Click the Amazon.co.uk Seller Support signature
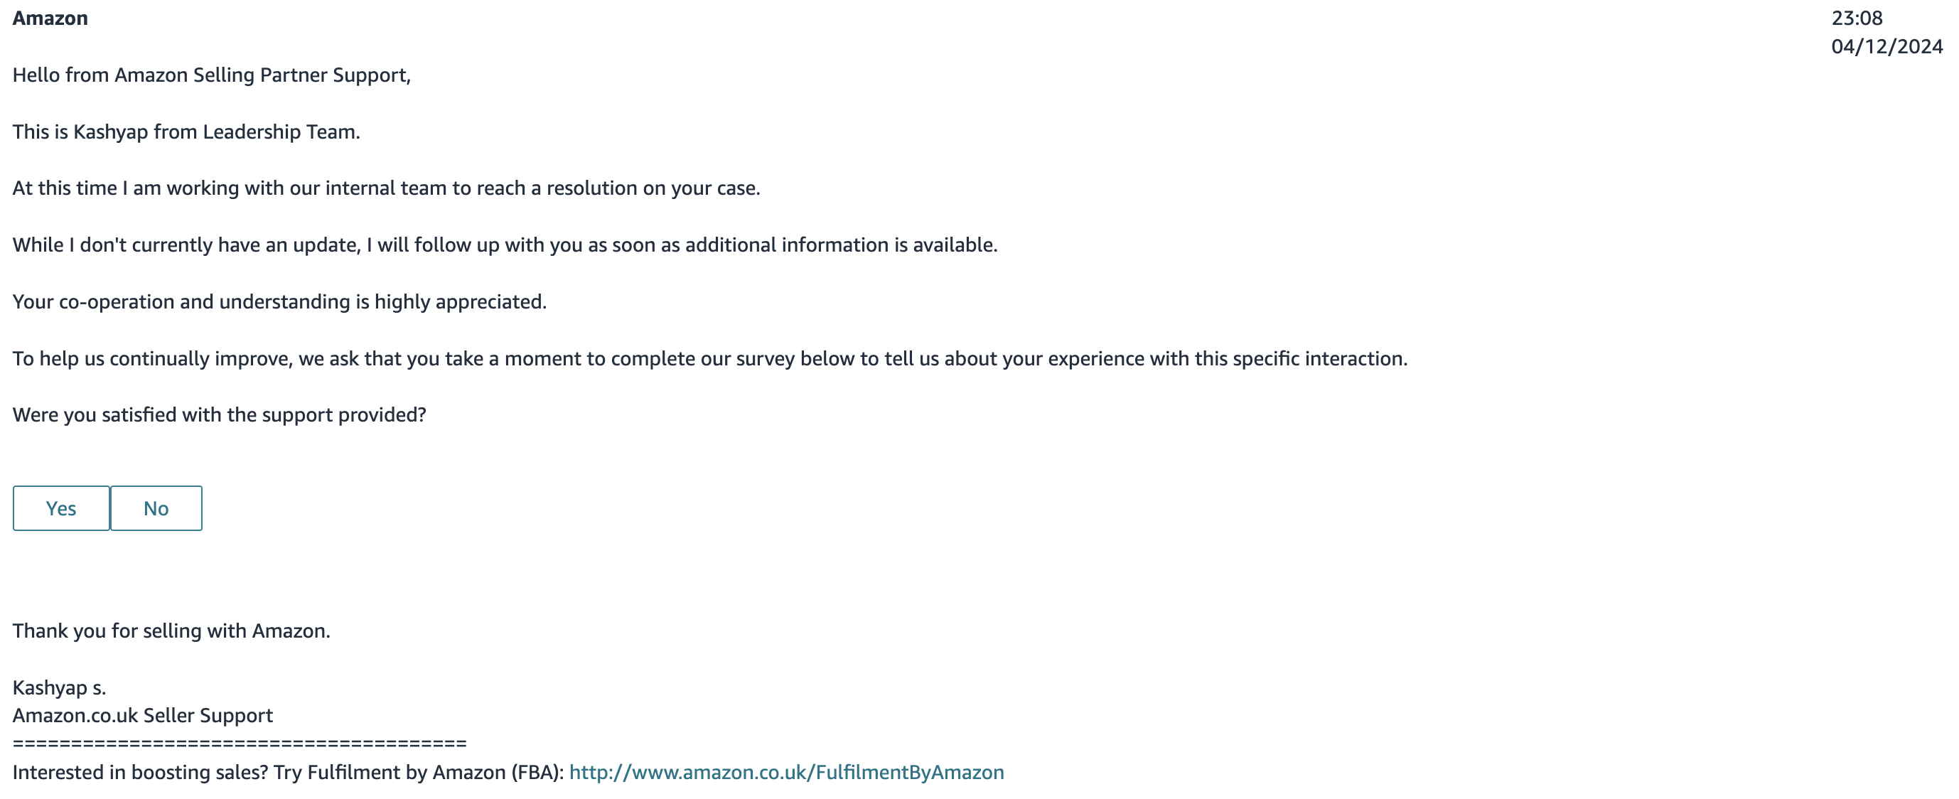This screenshot has width=1959, height=799. (143, 716)
